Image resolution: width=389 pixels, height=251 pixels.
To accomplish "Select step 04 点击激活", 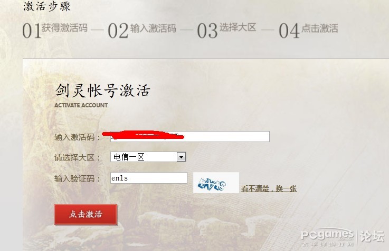I will (308, 31).
